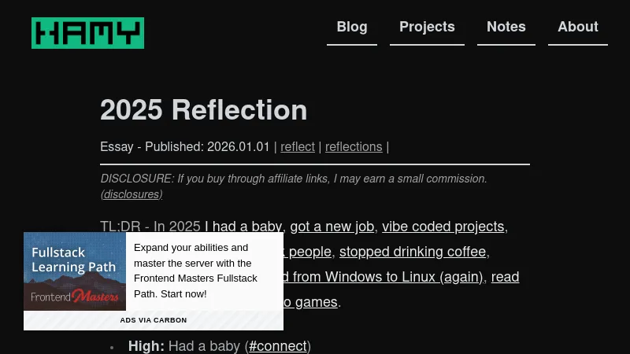Open the reflections tag link

354,147
